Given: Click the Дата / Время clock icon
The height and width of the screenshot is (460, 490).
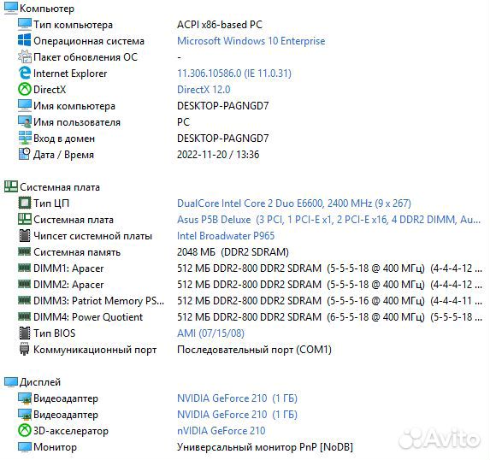Looking at the screenshot, I should [x=25, y=155].
